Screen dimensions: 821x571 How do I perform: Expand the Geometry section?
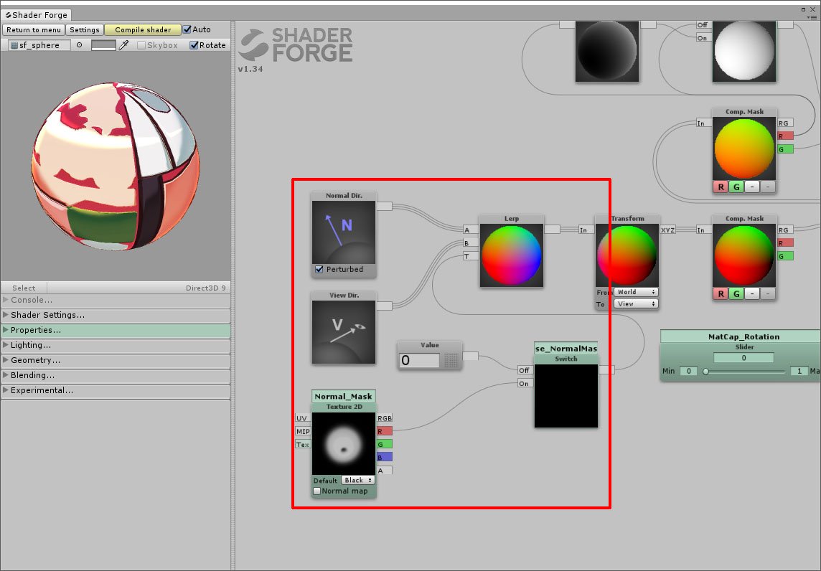(x=116, y=360)
